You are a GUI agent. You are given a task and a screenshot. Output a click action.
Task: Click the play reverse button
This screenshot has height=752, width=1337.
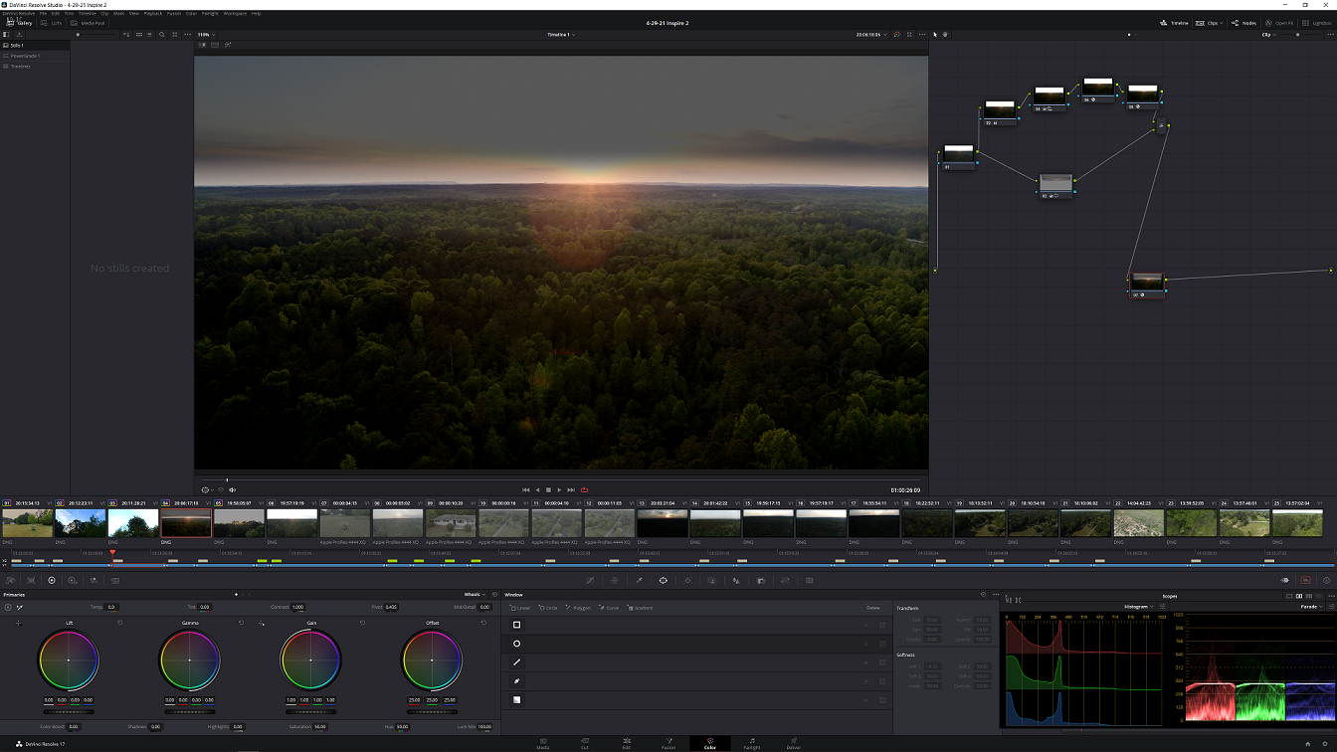tap(537, 489)
